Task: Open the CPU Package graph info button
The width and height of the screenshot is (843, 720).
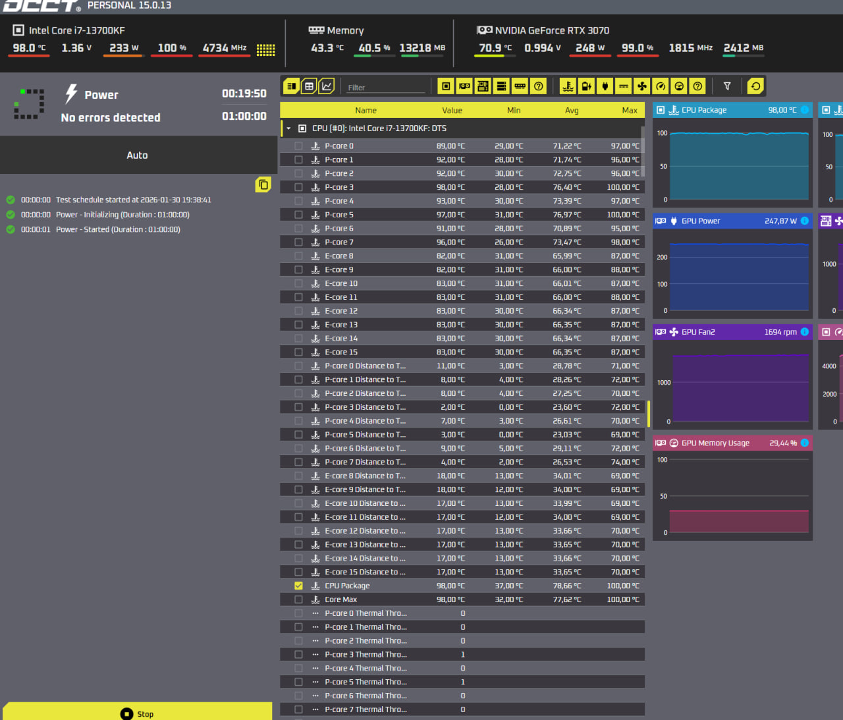Action: pyautogui.click(x=804, y=110)
